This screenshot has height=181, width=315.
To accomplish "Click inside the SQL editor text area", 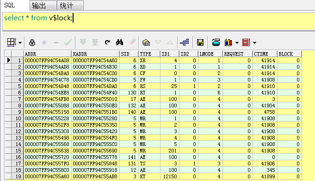I will pyautogui.click(x=159, y=21).
